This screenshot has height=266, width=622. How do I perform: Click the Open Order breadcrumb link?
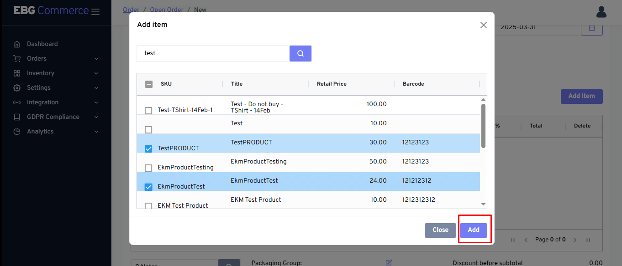click(167, 10)
